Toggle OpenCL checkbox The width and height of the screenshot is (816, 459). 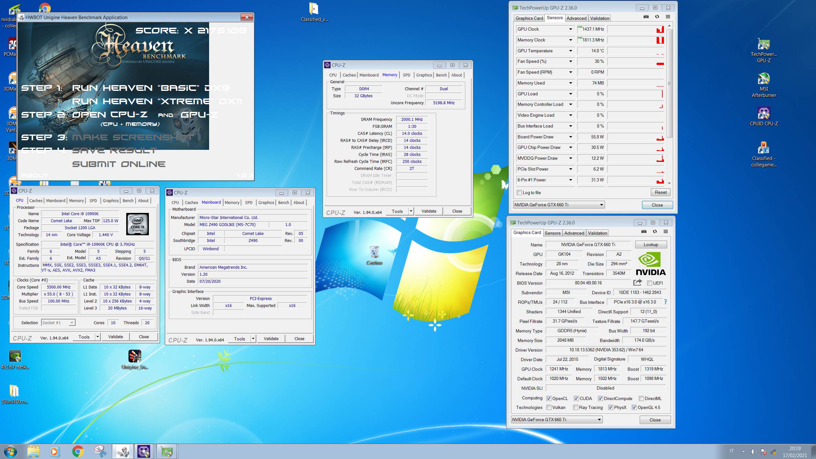pos(549,398)
